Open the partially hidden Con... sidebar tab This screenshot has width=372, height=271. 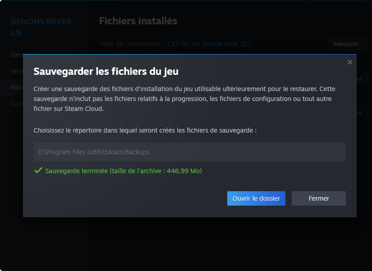(17, 104)
